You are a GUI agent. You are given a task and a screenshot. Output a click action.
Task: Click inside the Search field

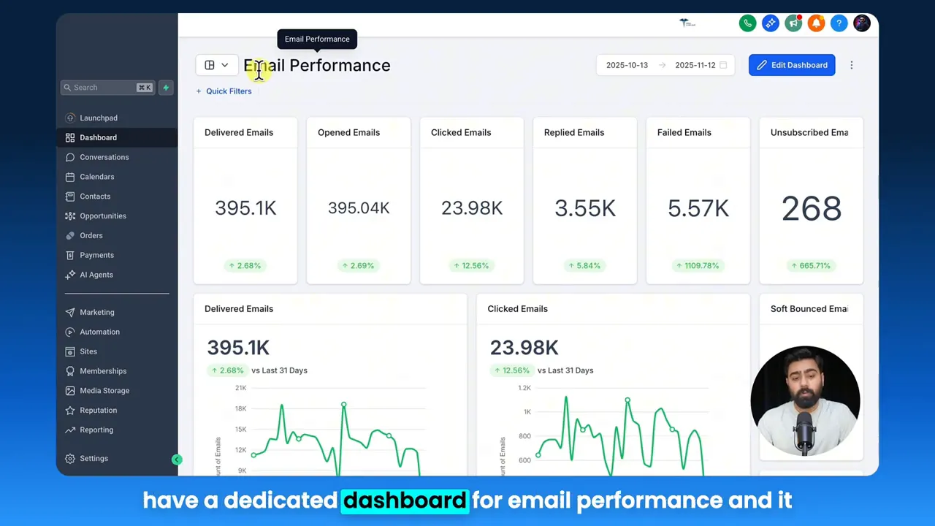coord(102,87)
